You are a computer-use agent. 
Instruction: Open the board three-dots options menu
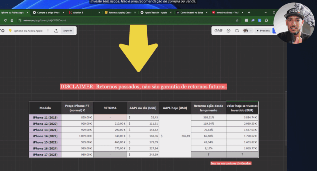48,31
